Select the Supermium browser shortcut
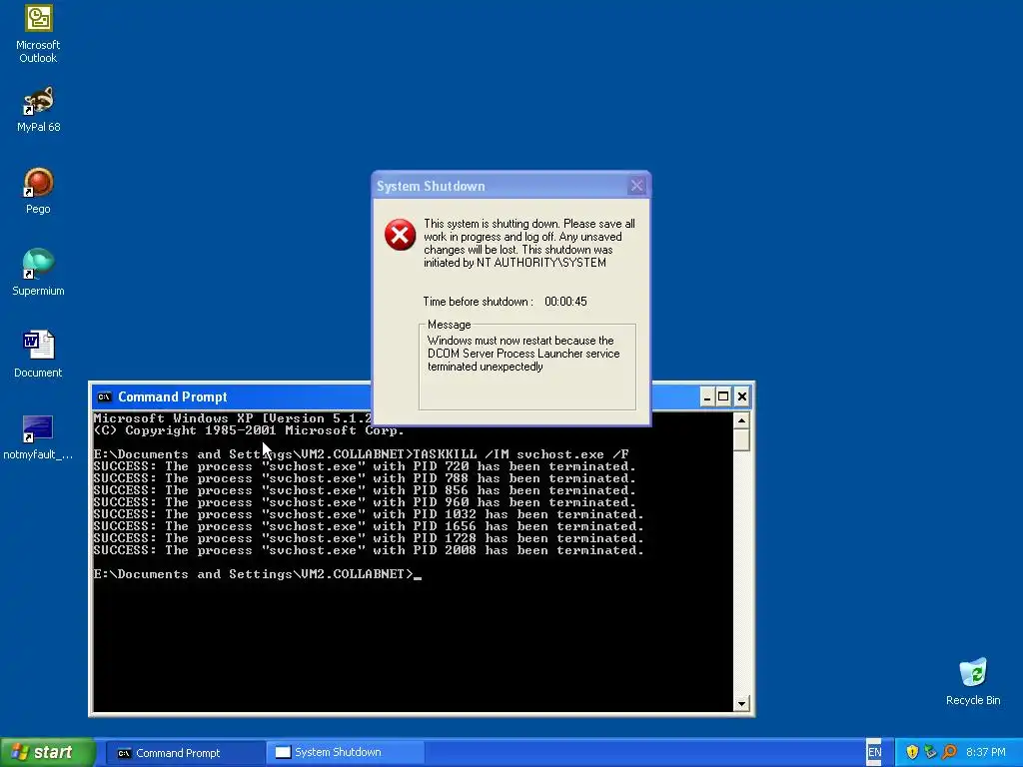Viewport: 1023px width, 767px height. coord(38,274)
